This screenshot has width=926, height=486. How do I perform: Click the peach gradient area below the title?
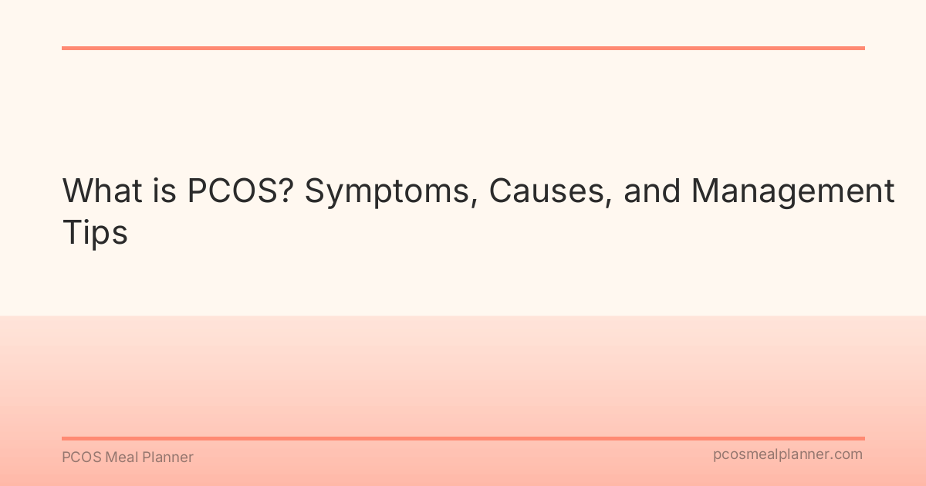pyautogui.click(x=463, y=370)
